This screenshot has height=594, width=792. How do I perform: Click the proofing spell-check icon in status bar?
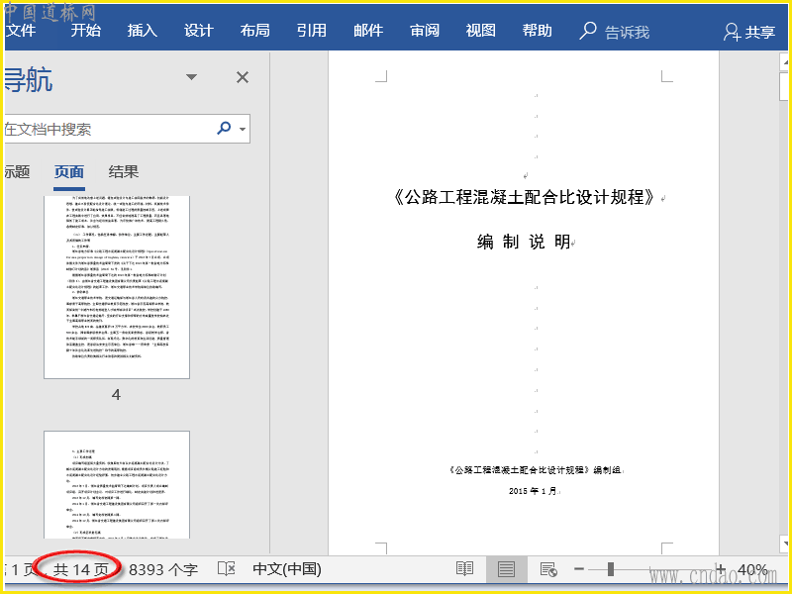[x=227, y=568]
